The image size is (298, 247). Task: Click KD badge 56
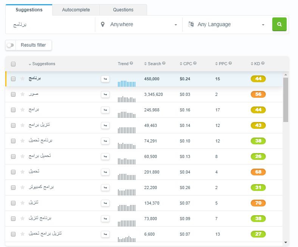(x=258, y=94)
